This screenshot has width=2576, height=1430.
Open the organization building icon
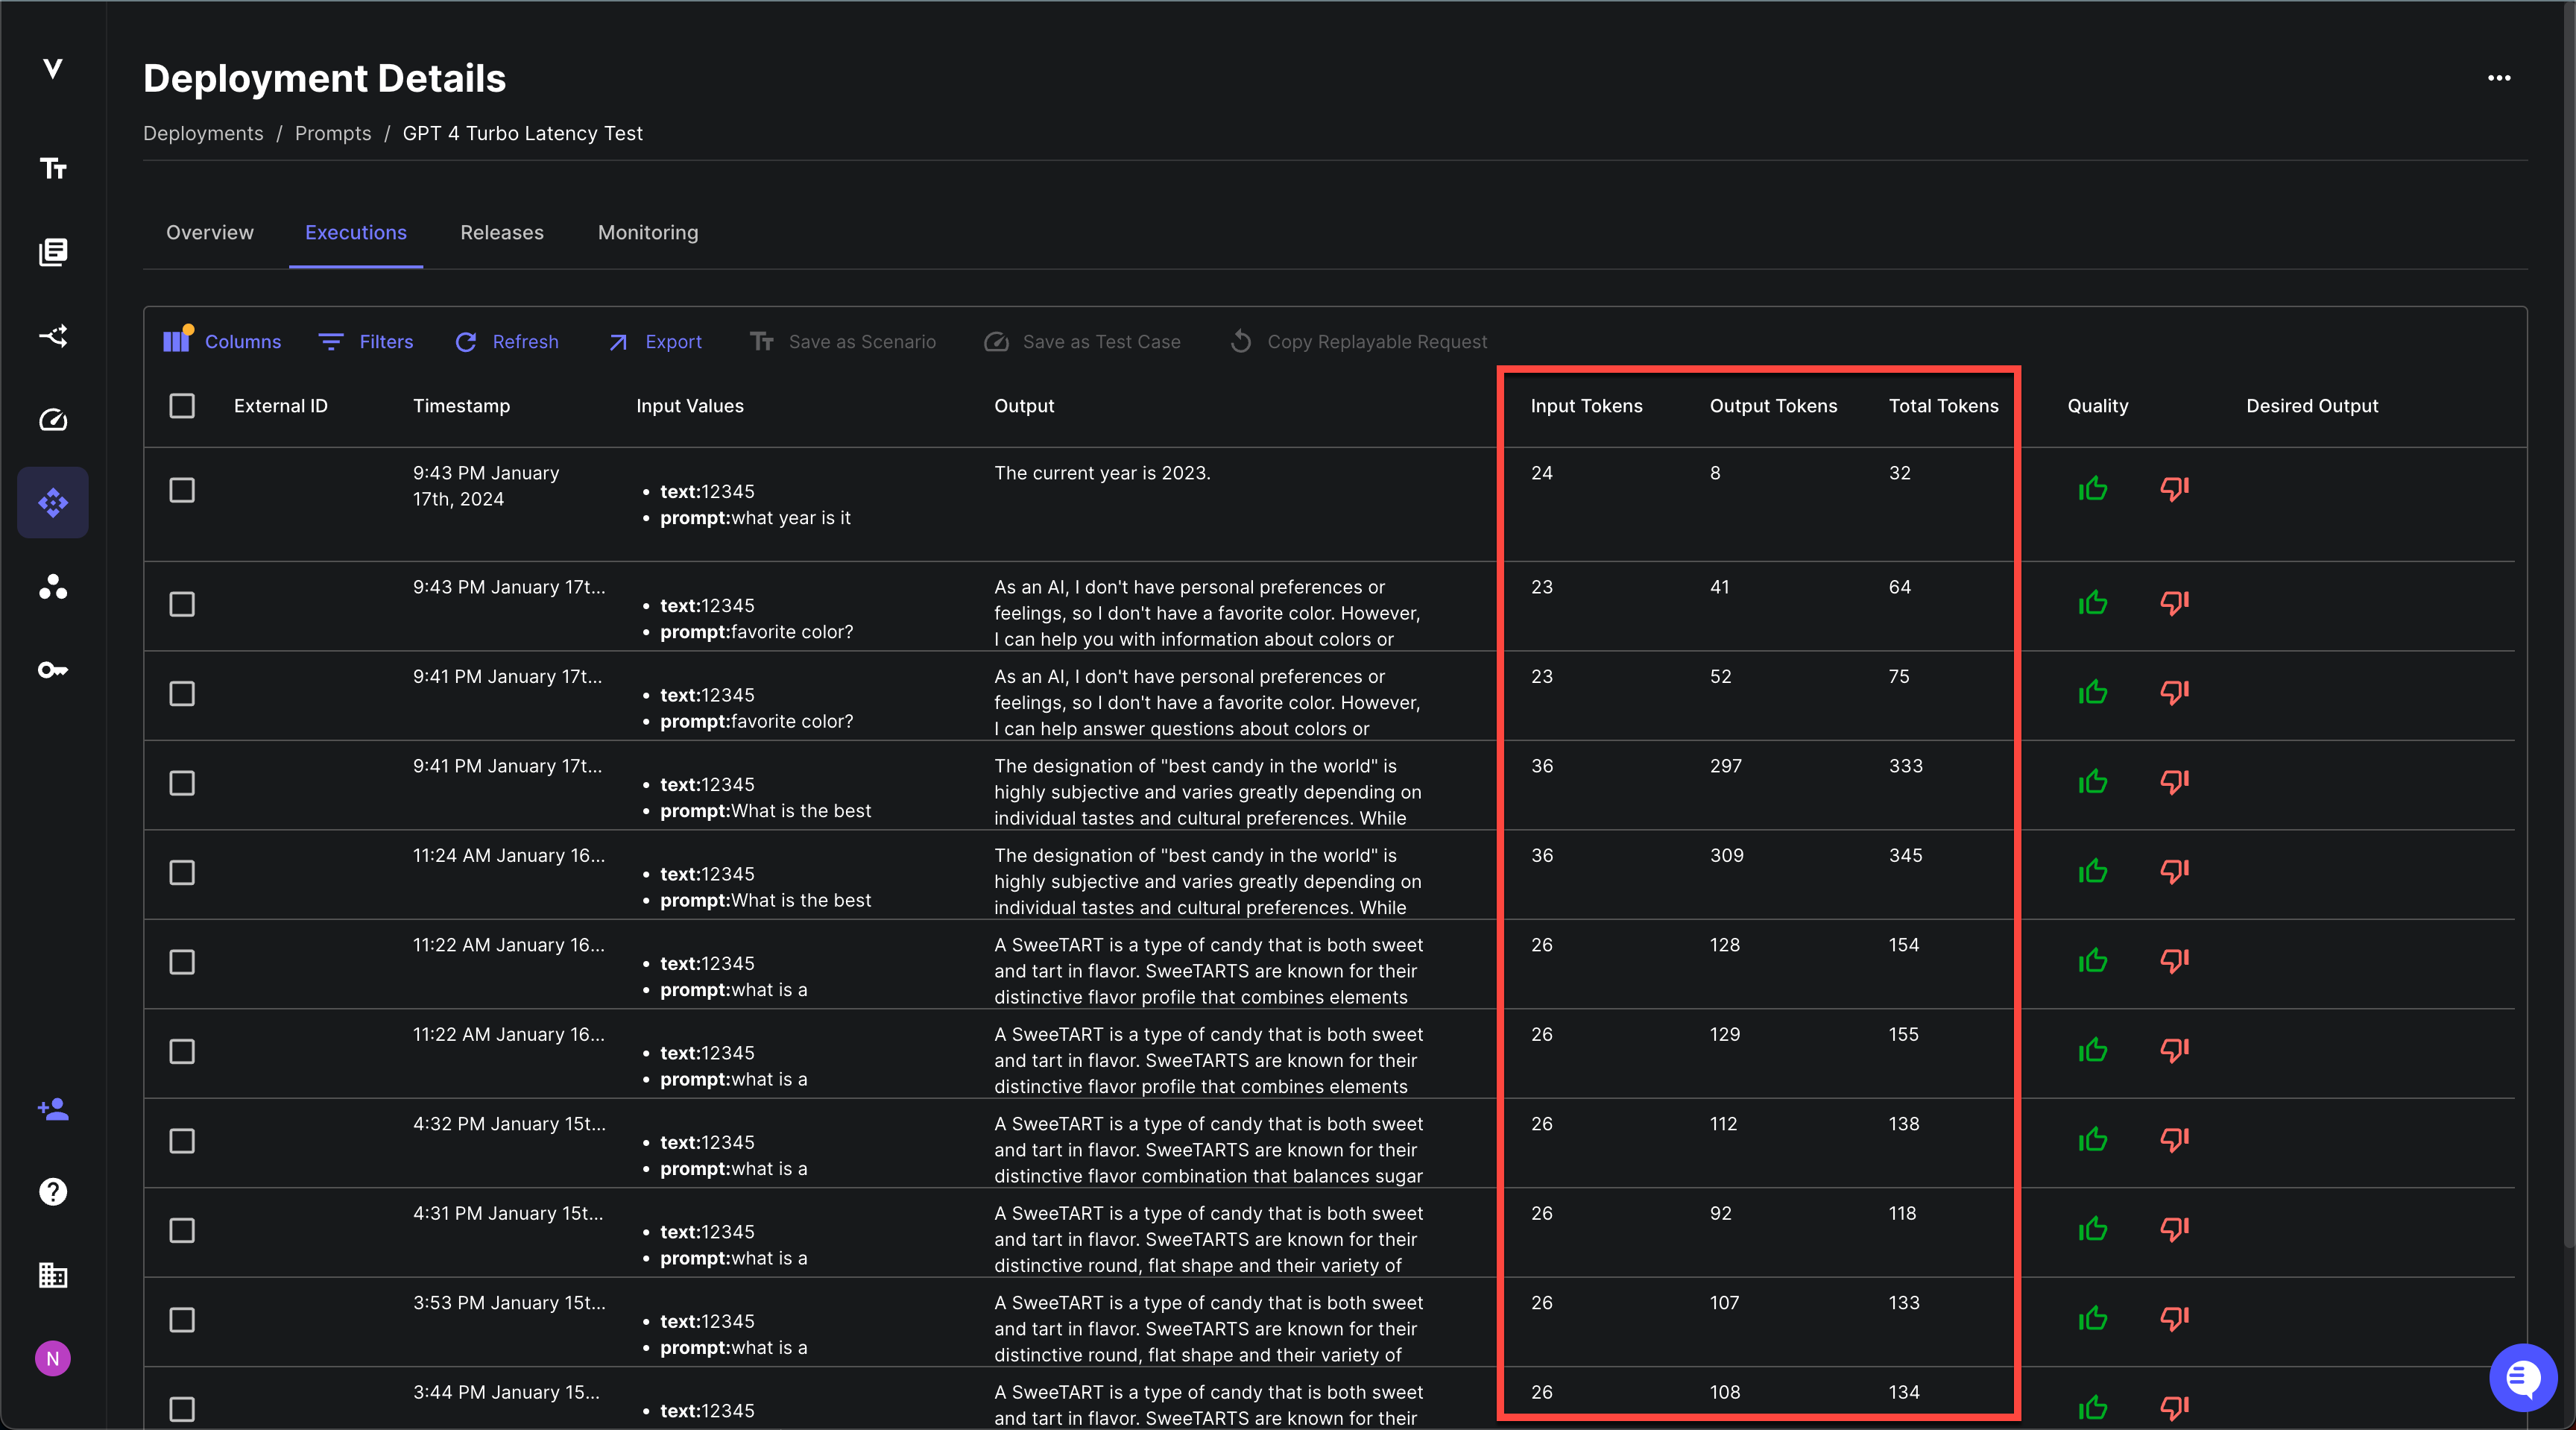(x=53, y=1275)
